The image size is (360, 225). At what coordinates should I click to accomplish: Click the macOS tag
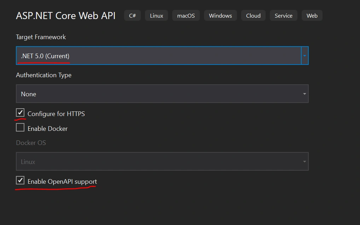click(186, 16)
